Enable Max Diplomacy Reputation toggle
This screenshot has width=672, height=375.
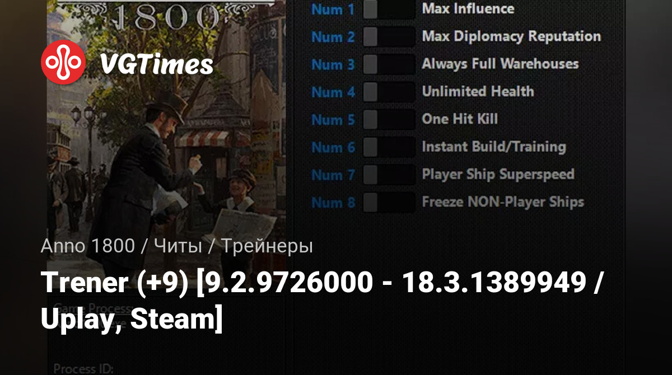(389, 37)
